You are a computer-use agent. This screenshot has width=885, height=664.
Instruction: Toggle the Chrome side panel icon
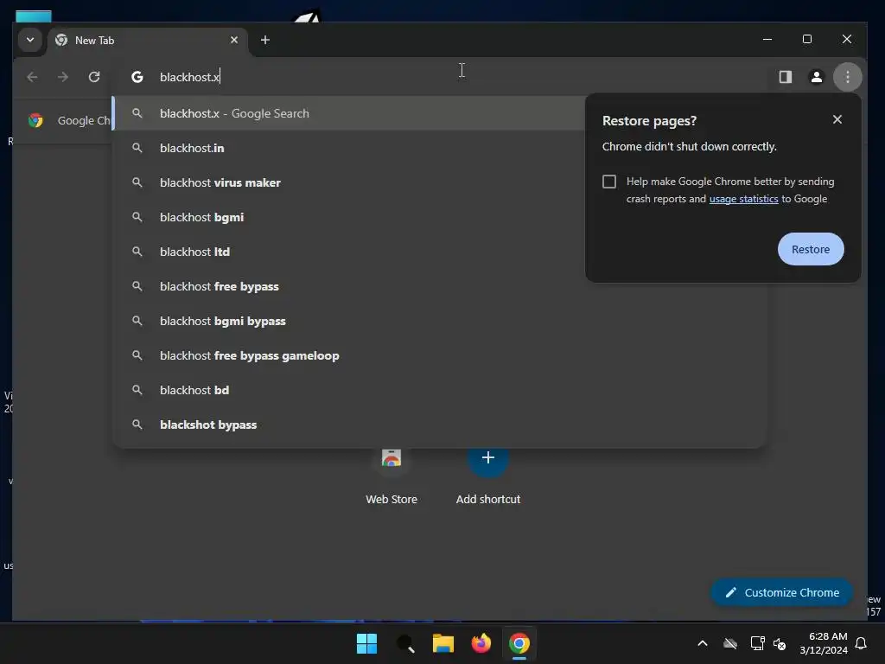pos(785,77)
